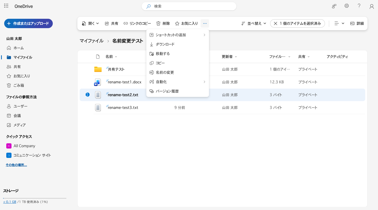The width and height of the screenshot is (378, 210).
Task: Open the 並べ替え sort dropdown
Action: click(254, 23)
